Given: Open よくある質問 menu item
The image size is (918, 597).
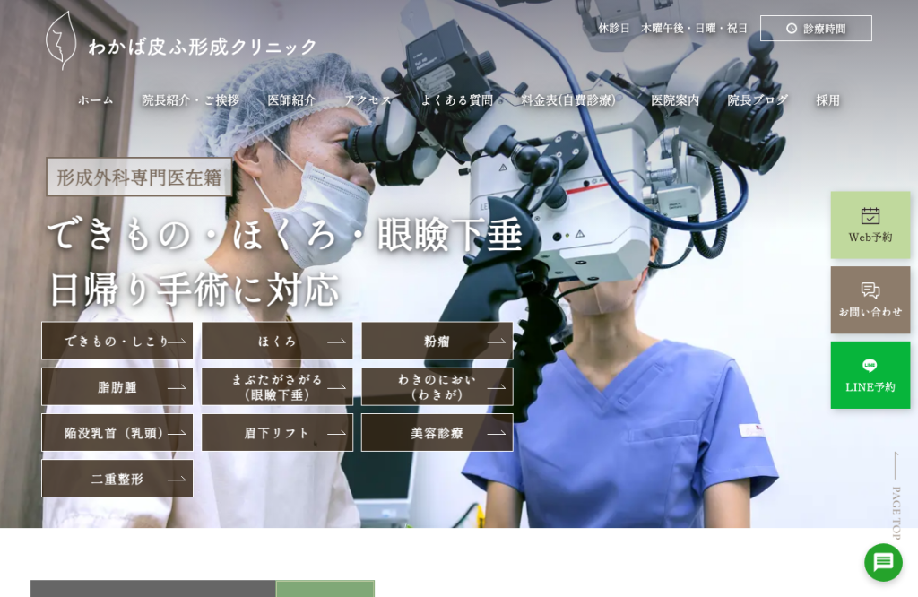Looking at the screenshot, I should point(456,100).
